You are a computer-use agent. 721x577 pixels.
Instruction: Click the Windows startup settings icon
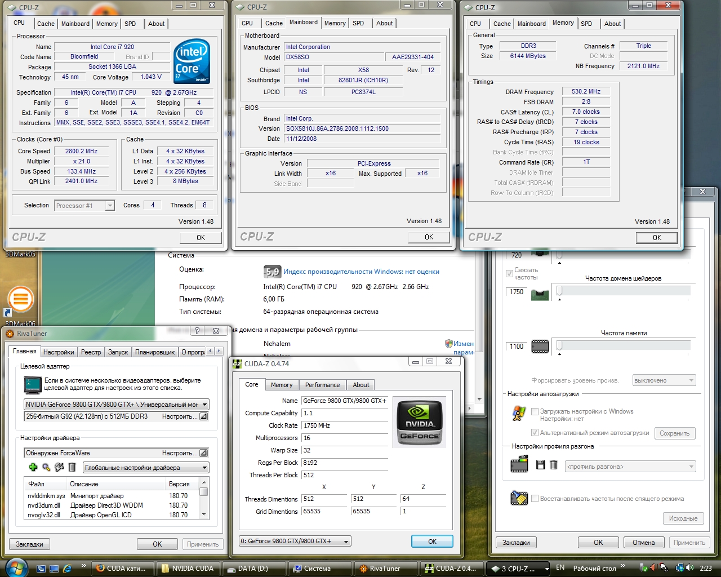click(x=519, y=414)
